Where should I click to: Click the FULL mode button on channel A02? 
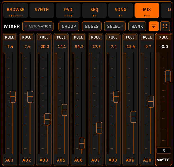(27, 37)
